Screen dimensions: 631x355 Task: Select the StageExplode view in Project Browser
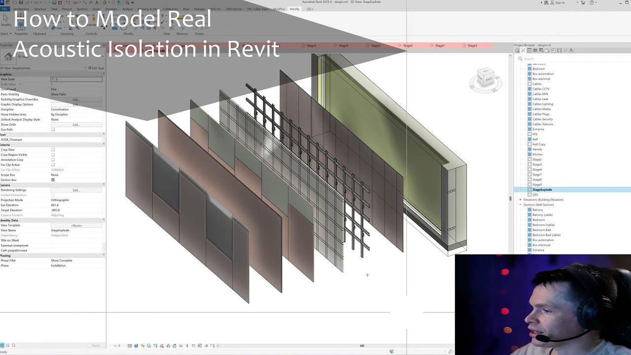(542, 190)
